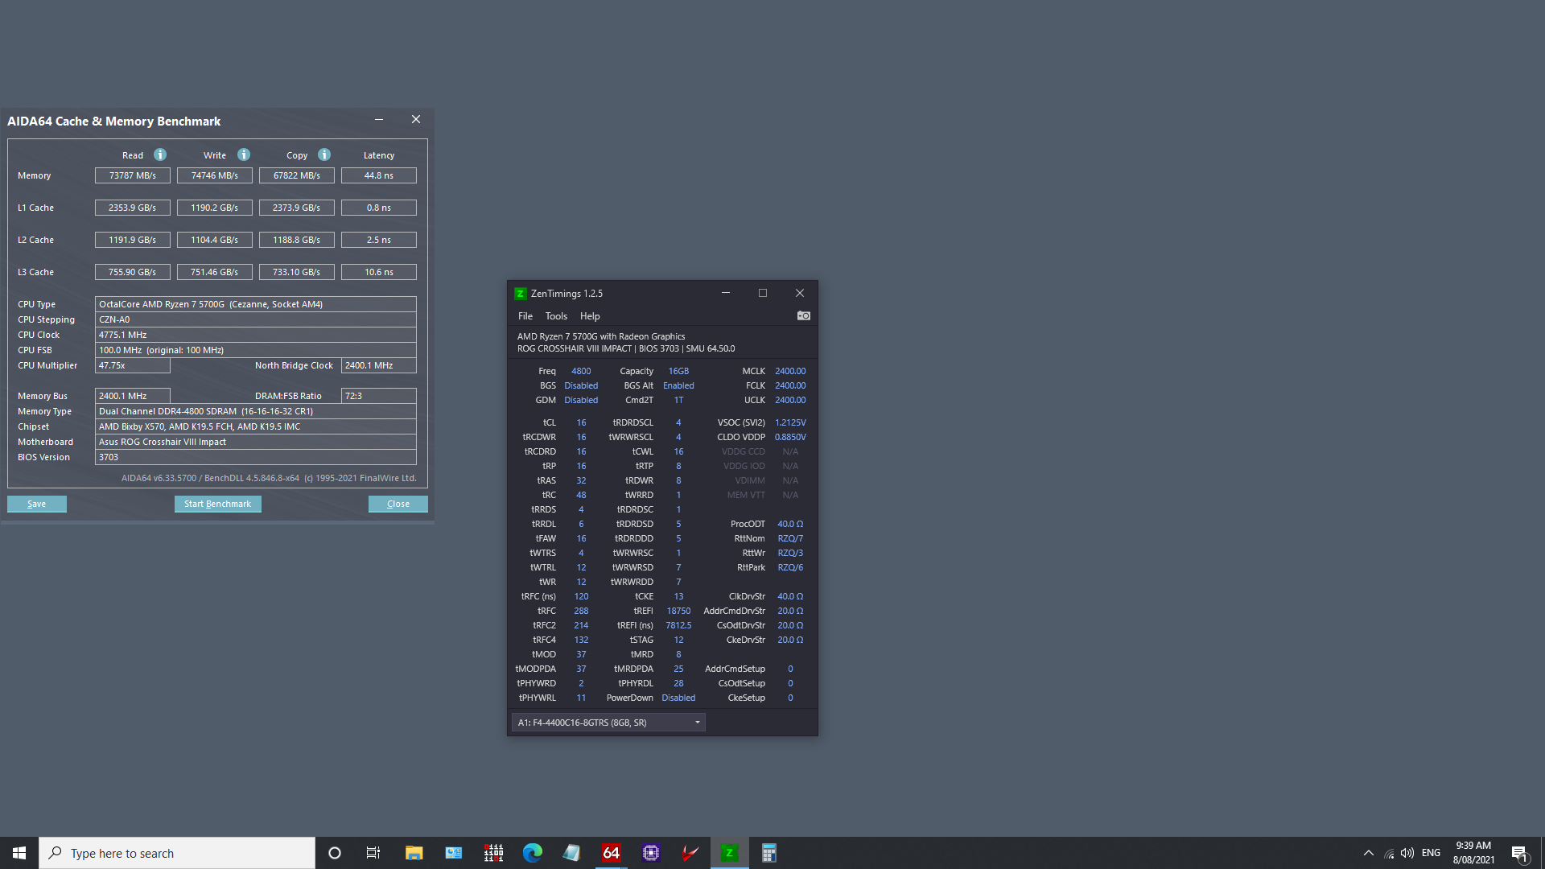Click Memory Write value 74746 MB/s
Screen dimensions: 1545x869
pyautogui.click(x=215, y=175)
